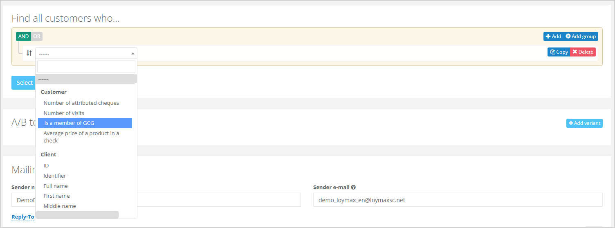Collapse the open condition dropdown arrow
615x228 pixels.
[132, 53]
